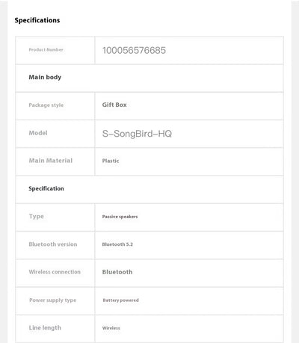Click model name S-SongBird-HQ
Image resolution: width=299 pixels, height=343 pixels.
coord(137,134)
